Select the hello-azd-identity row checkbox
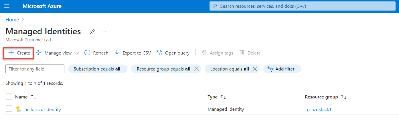 [9, 109]
